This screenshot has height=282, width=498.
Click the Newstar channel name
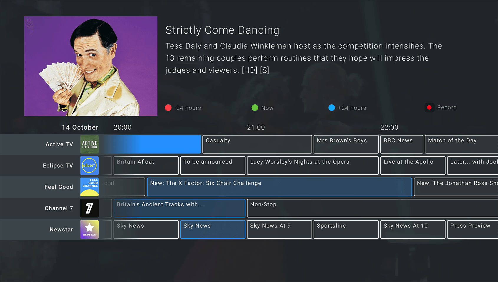pyautogui.click(x=61, y=230)
